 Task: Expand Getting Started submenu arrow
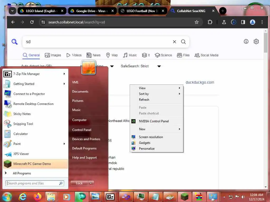[64, 84]
